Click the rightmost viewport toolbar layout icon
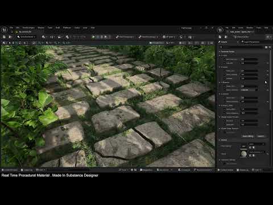The width and height of the screenshot is (273, 205). tap(212, 43)
